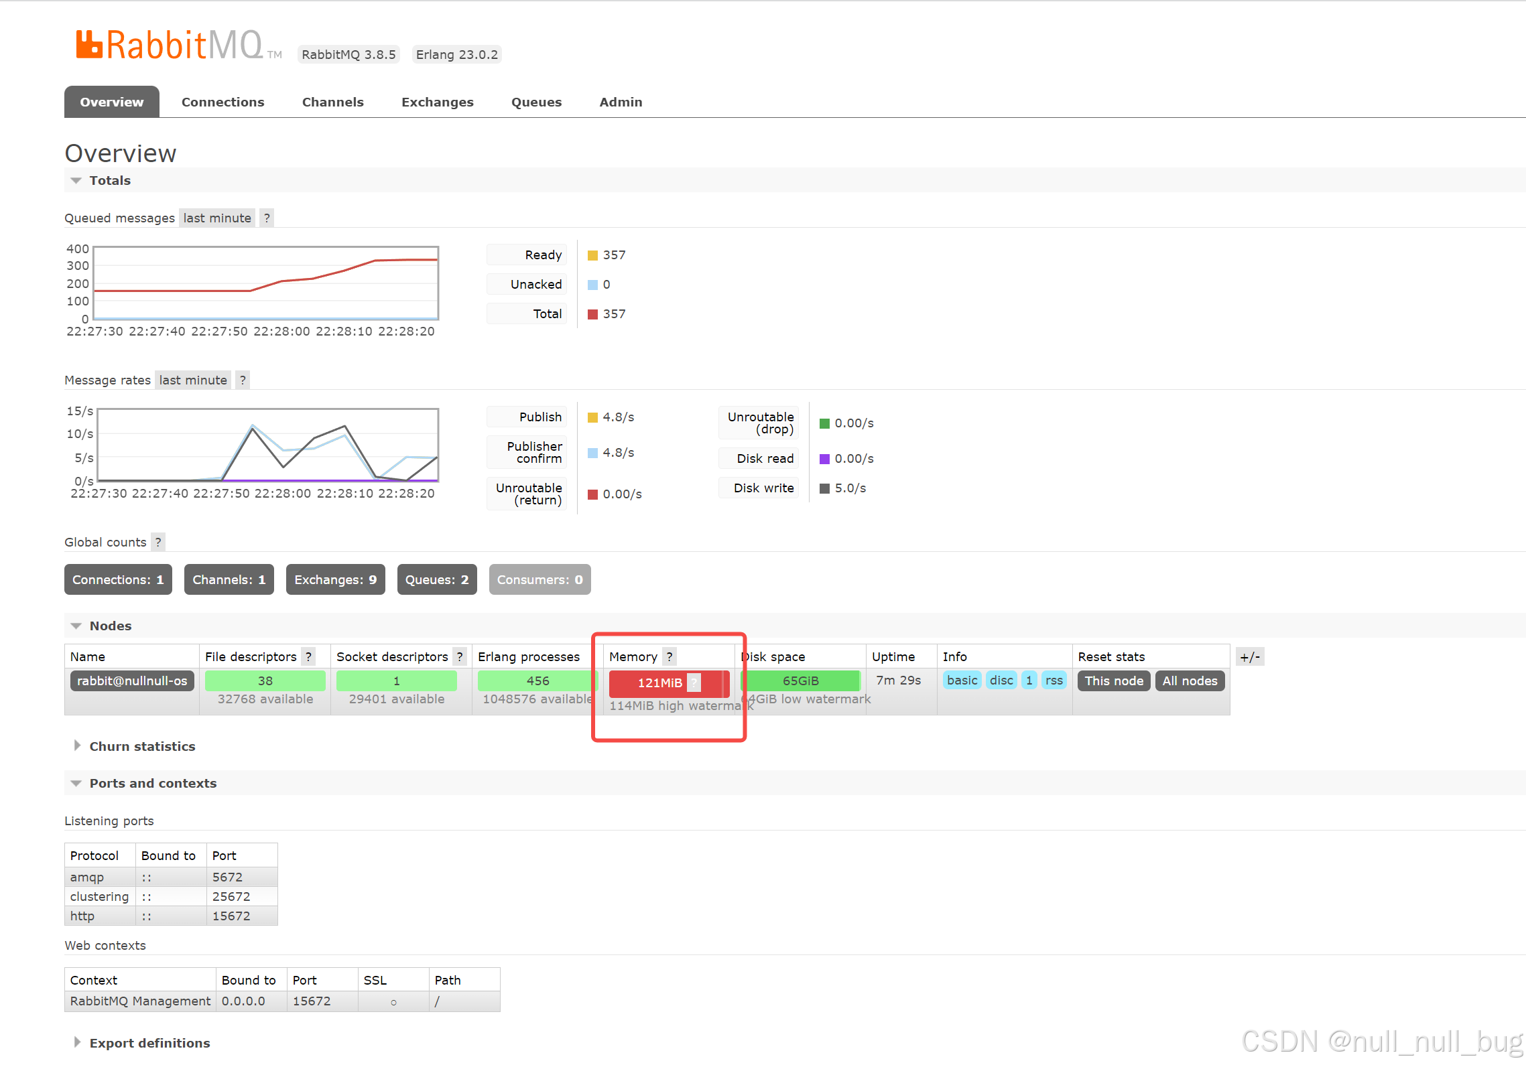
Task: Click 'This node' reset stats button
Action: [1115, 680]
